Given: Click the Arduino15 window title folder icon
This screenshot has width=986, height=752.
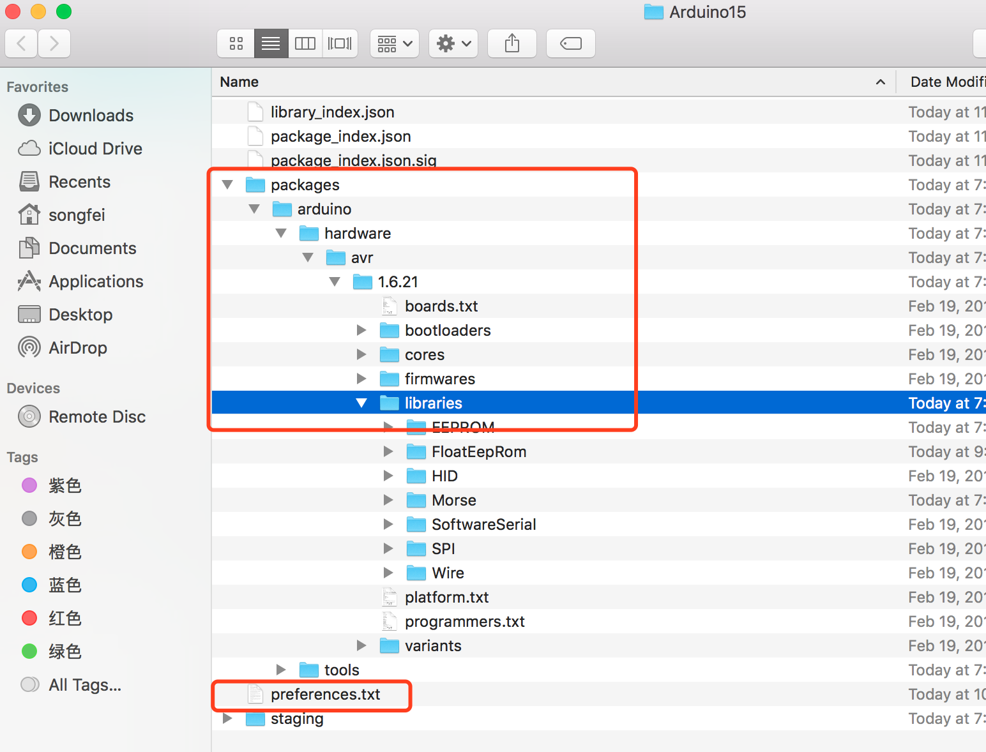Looking at the screenshot, I should click(x=653, y=12).
